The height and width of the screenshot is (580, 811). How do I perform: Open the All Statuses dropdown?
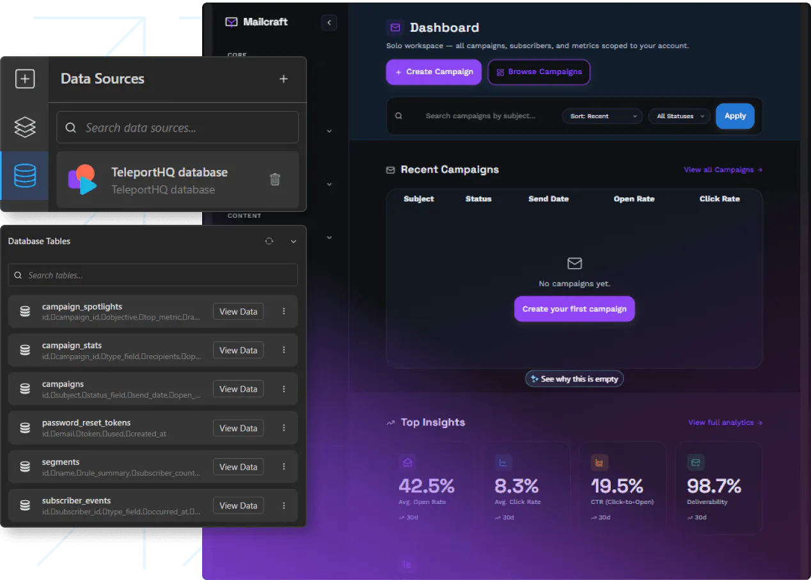(679, 116)
